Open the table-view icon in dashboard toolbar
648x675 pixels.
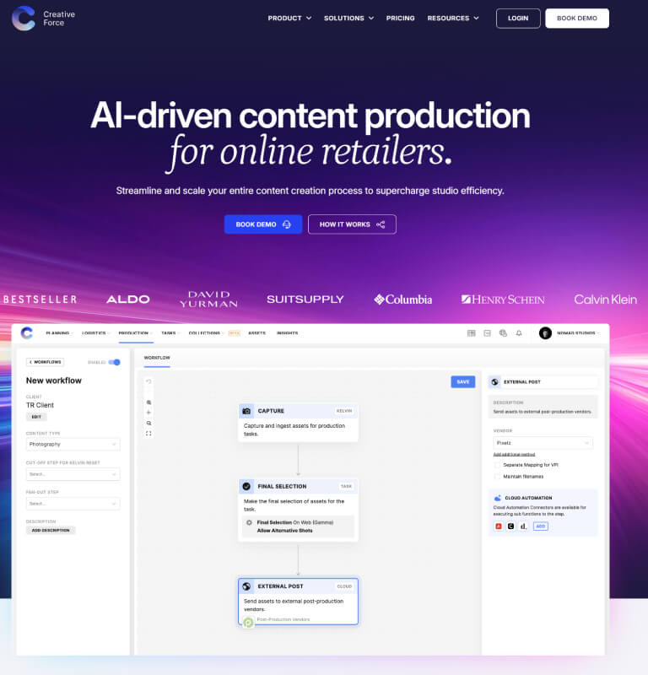(x=472, y=333)
